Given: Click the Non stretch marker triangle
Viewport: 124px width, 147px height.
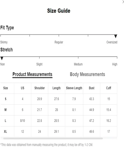Looking at the screenshot, I should [x=2, y=58].
